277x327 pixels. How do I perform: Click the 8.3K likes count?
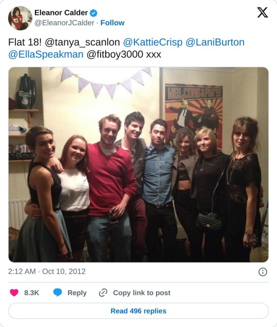point(31,293)
